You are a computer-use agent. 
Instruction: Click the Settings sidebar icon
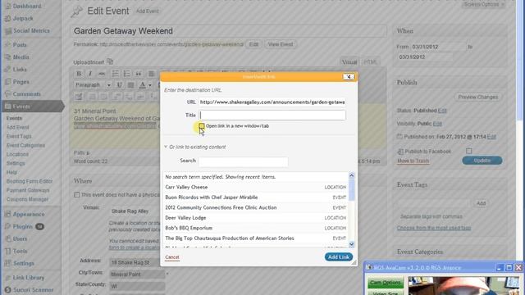[x=7, y=264]
